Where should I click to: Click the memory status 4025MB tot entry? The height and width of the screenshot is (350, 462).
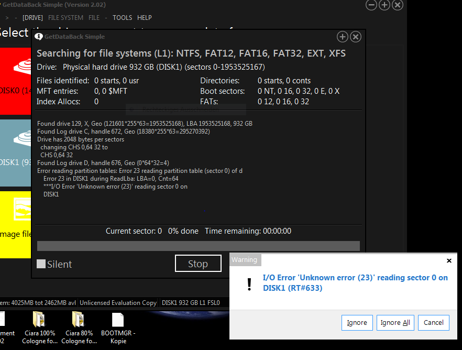click(x=38, y=302)
